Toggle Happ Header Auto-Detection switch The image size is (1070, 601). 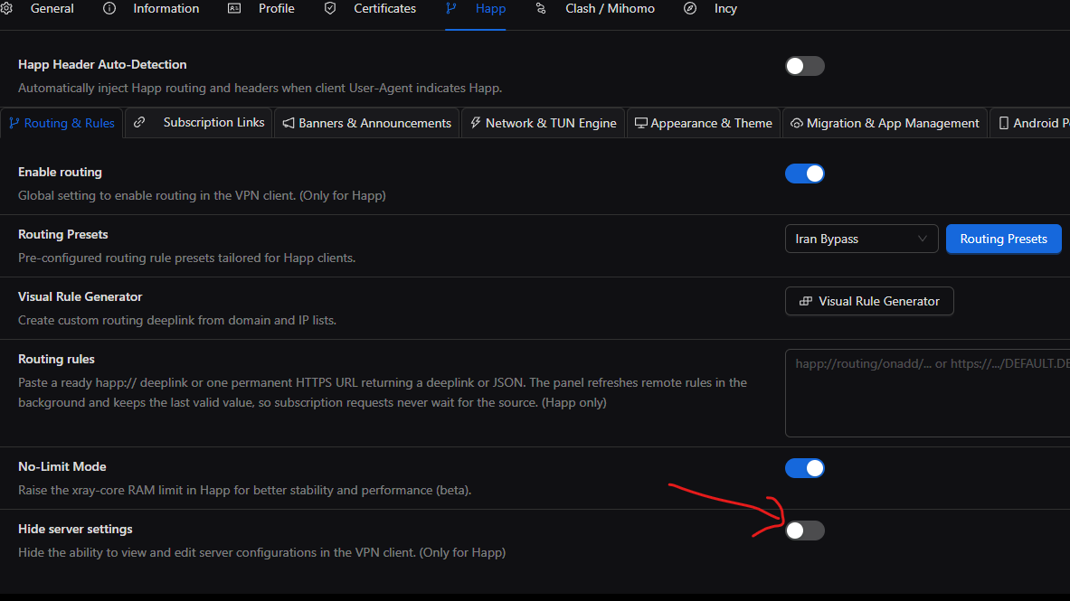(x=805, y=66)
